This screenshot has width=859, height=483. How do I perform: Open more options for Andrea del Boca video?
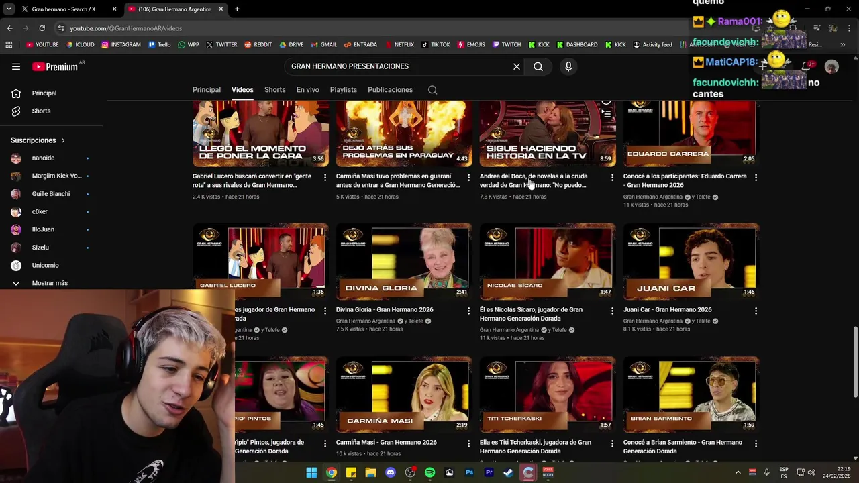[612, 177]
